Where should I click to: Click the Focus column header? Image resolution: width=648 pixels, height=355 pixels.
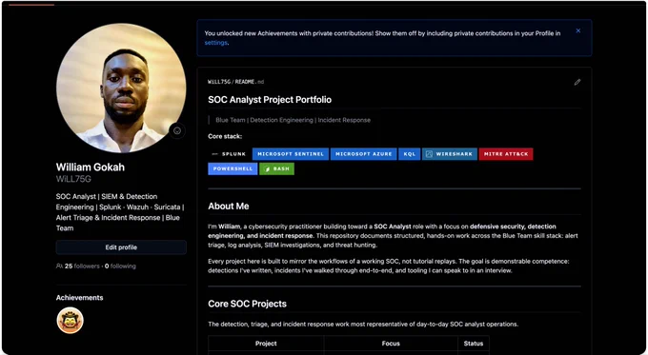(x=391, y=344)
